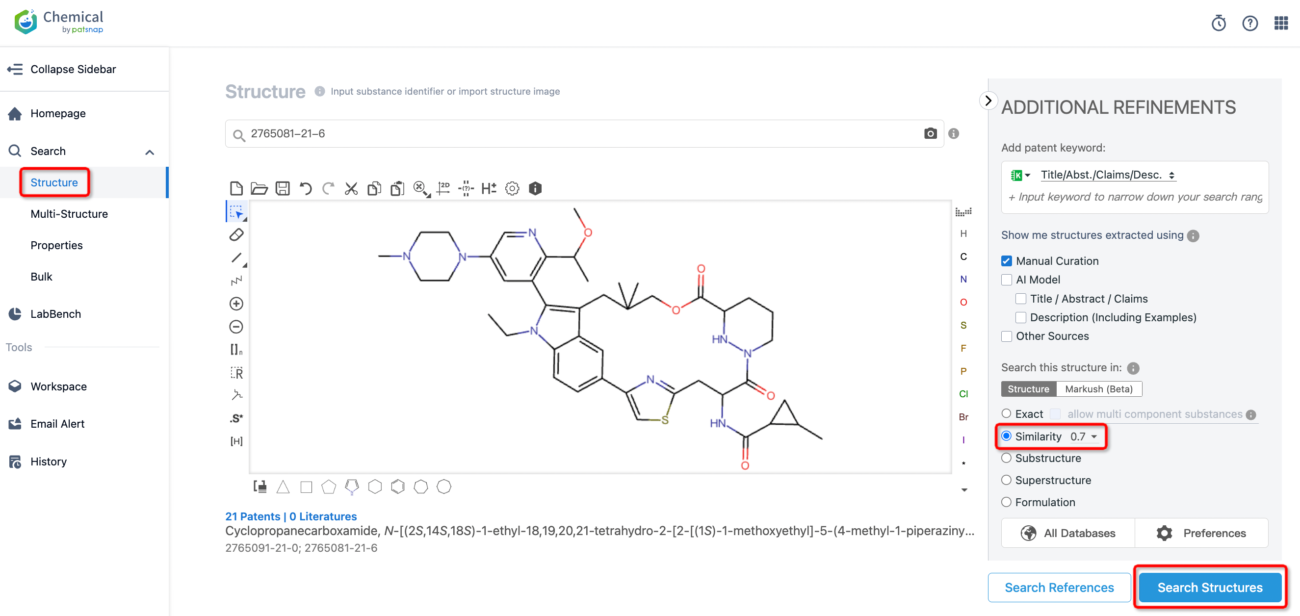Enable the AI Model checkbox
Viewport: 1300px width, 616px height.
(x=1006, y=280)
